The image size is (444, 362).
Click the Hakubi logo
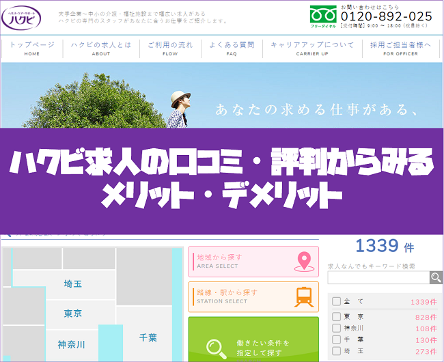pos(21,18)
